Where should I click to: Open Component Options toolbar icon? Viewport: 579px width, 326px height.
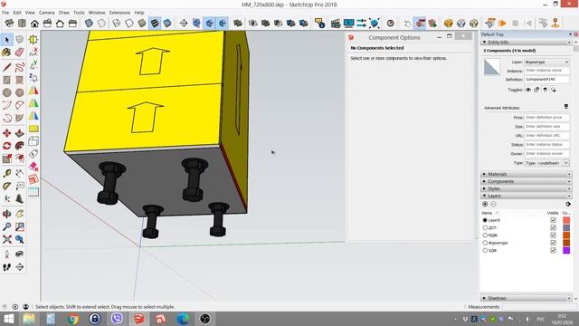point(420,24)
